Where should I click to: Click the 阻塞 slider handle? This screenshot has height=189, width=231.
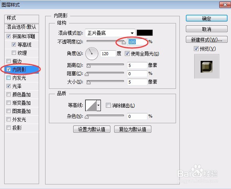coord(87,74)
